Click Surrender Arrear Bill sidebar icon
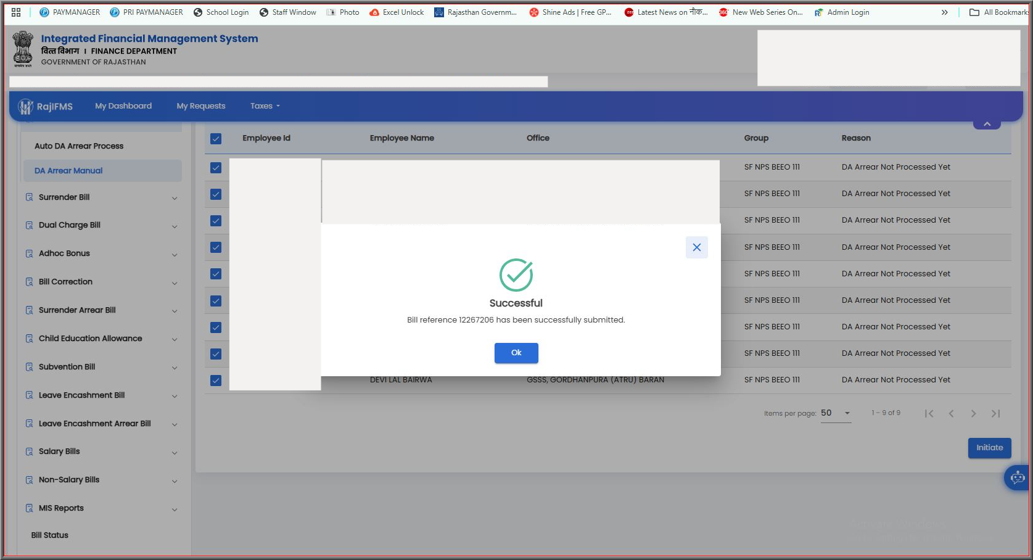 point(29,310)
